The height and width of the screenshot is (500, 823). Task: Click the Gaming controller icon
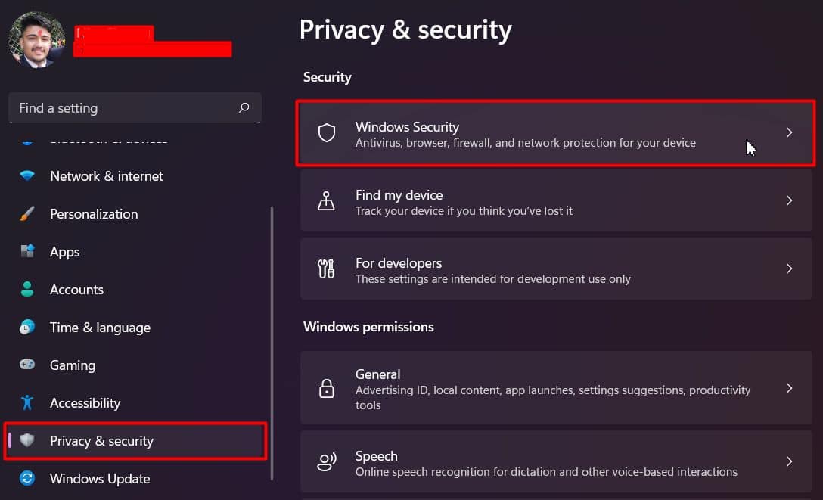coord(27,365)
